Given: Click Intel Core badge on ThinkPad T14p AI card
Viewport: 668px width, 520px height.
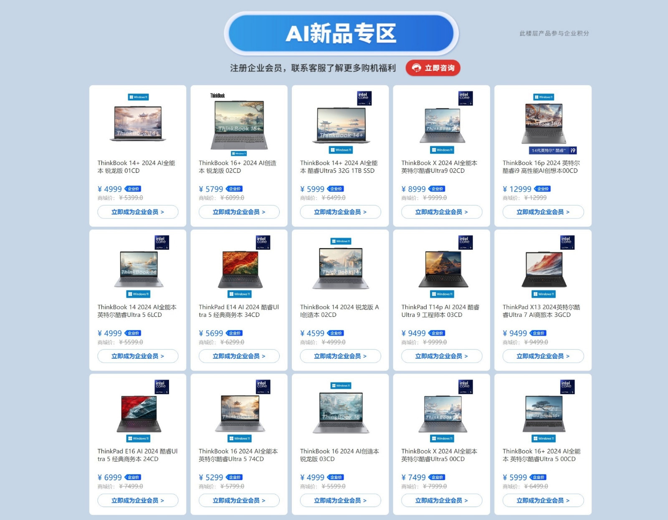Looking at the screenshot, I should tap(466, 243).
